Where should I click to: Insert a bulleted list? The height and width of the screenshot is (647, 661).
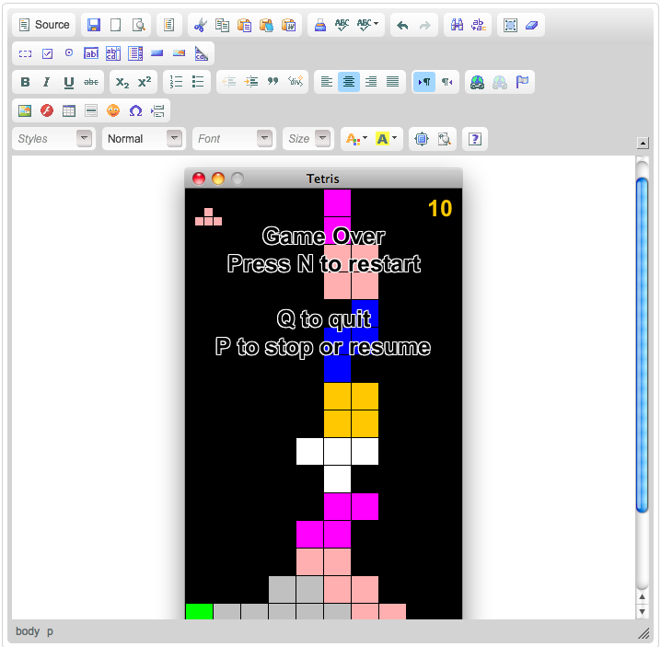pyautogui.click(x=198, y=82)
